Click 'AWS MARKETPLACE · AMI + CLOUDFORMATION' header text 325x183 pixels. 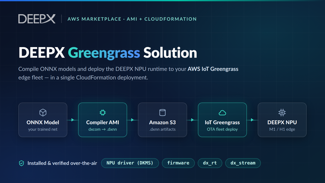click(x=132, y=19)
